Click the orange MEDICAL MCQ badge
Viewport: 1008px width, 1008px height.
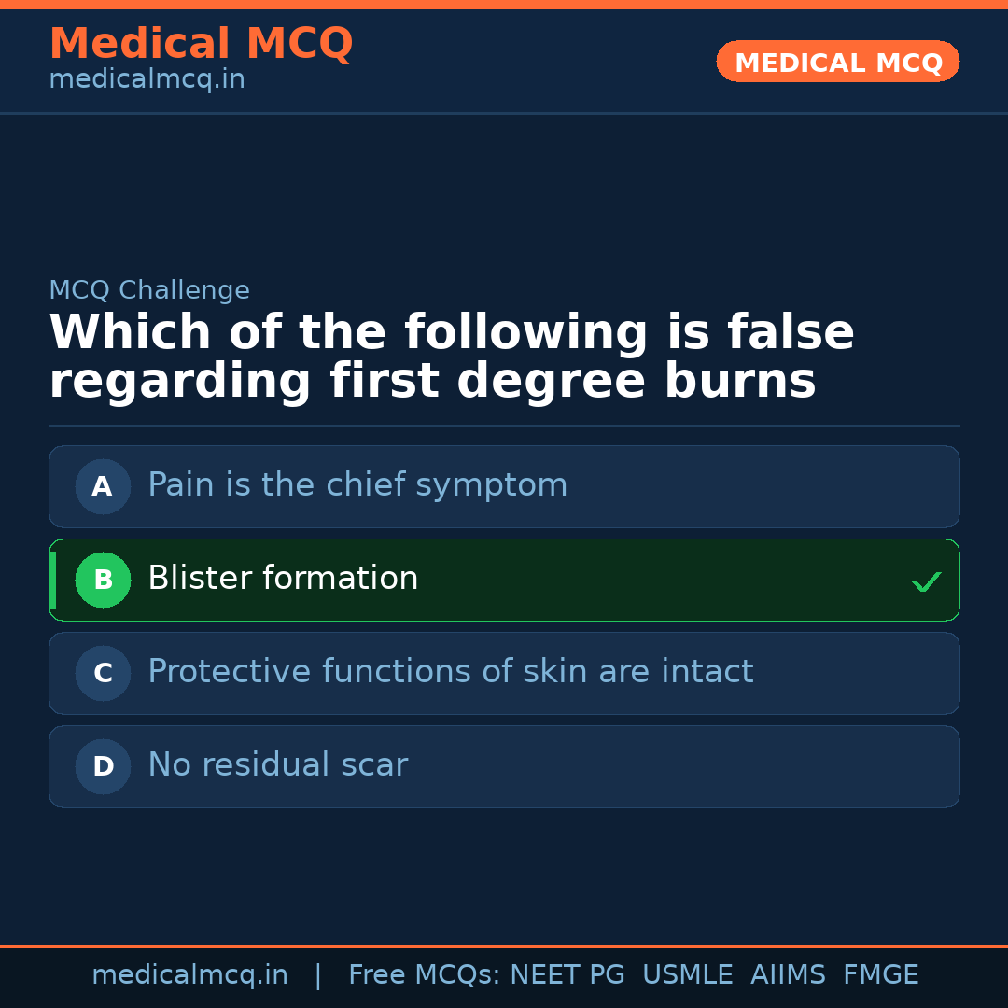[x=837, y=62]
